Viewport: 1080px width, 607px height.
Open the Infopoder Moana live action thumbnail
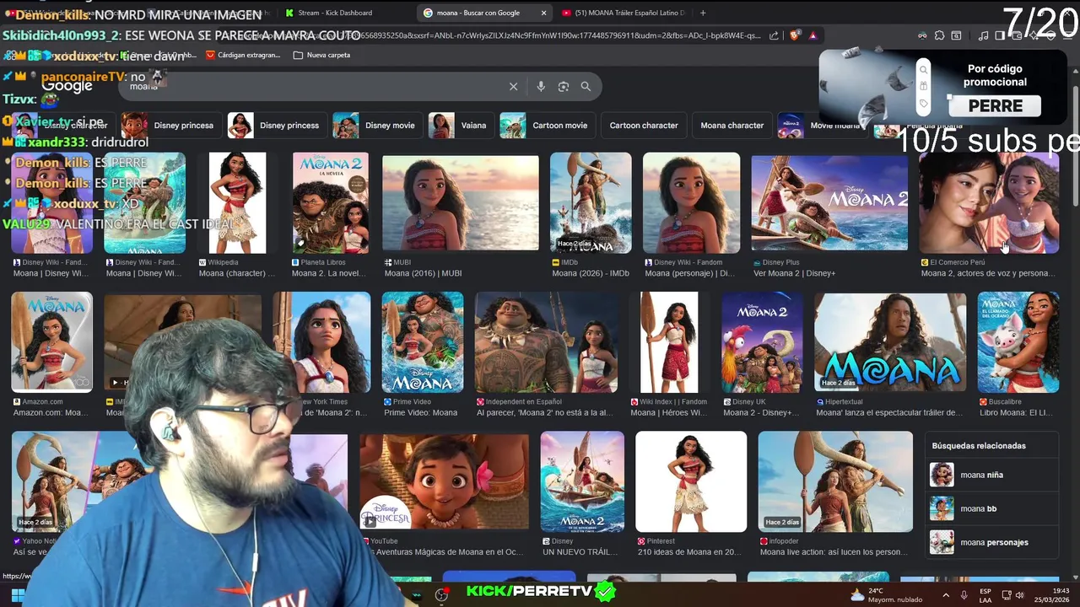tap(835, 481)
